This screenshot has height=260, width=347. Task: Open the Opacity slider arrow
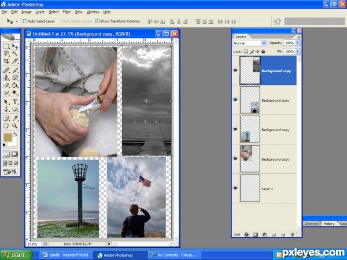298,43
